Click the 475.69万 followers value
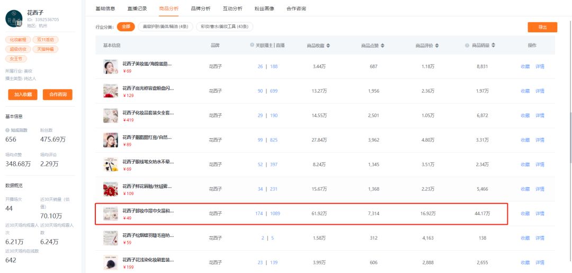 click(52, 139)
